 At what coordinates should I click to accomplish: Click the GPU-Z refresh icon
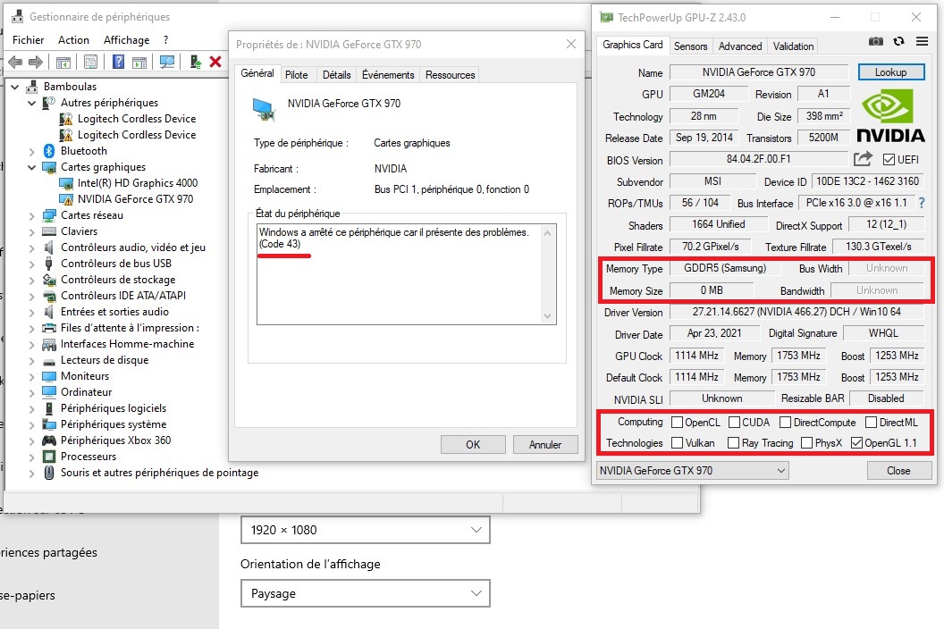[x=898, y=41]
